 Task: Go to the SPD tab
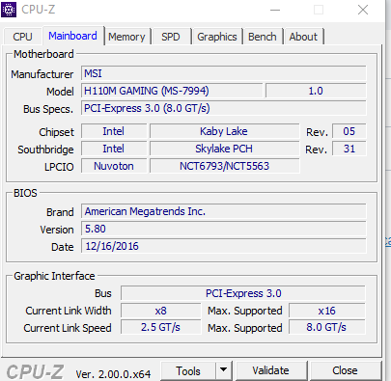[x=171, y=37]
